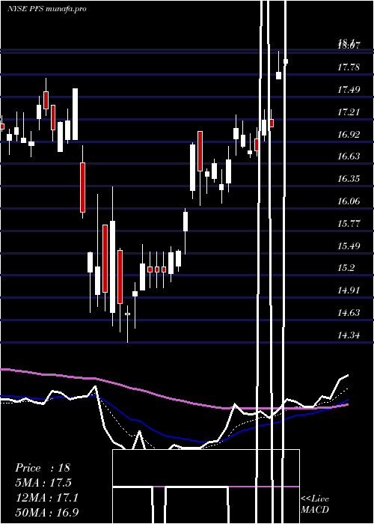Image resolution: width=374 pixels, height=524 pixels.
Task: Click the 17.78 price axis label
Action: (x=349, y=67)
